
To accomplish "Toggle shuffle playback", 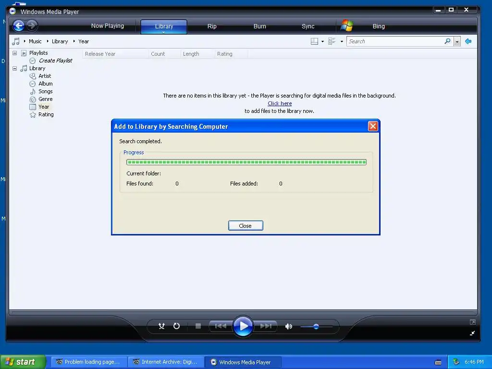I will click(161, 326).
